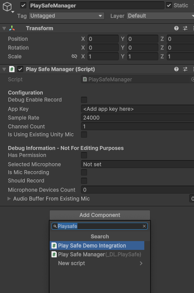Image resolution: width=194 pixels, height=293 pixels.
Task: Click the Channel Count label
Action: coord(26,127)
